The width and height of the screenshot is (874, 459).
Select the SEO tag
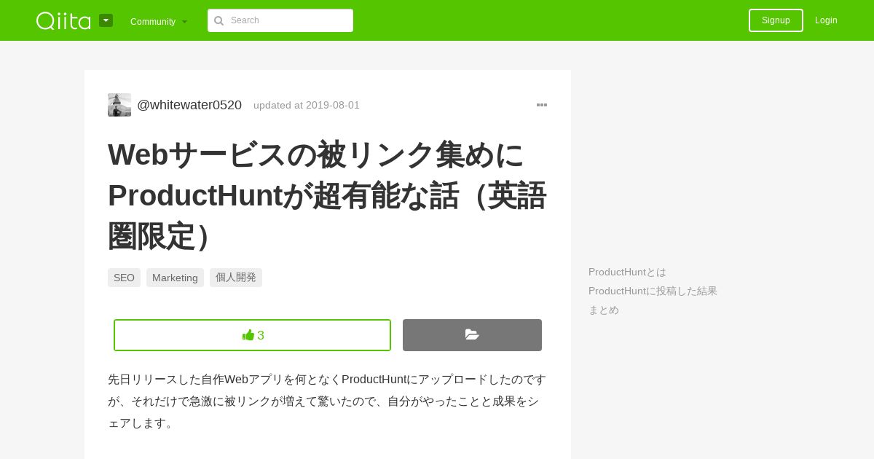point(124,278)
